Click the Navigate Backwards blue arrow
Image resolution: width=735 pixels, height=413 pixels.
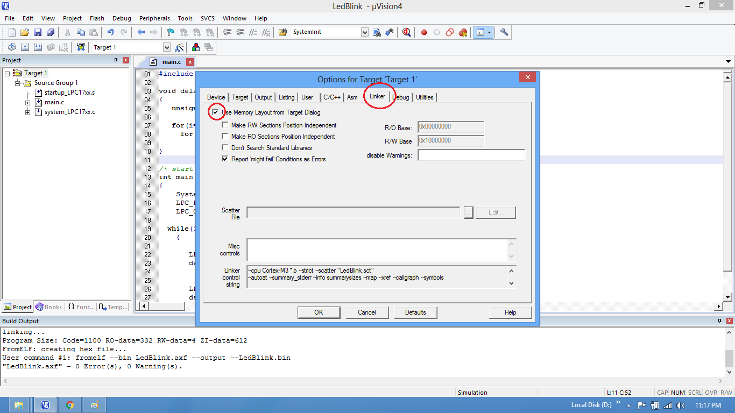coord(141,32)
